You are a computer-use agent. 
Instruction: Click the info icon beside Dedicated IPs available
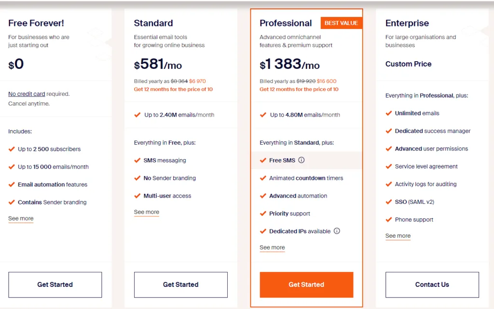click(337, 231)
